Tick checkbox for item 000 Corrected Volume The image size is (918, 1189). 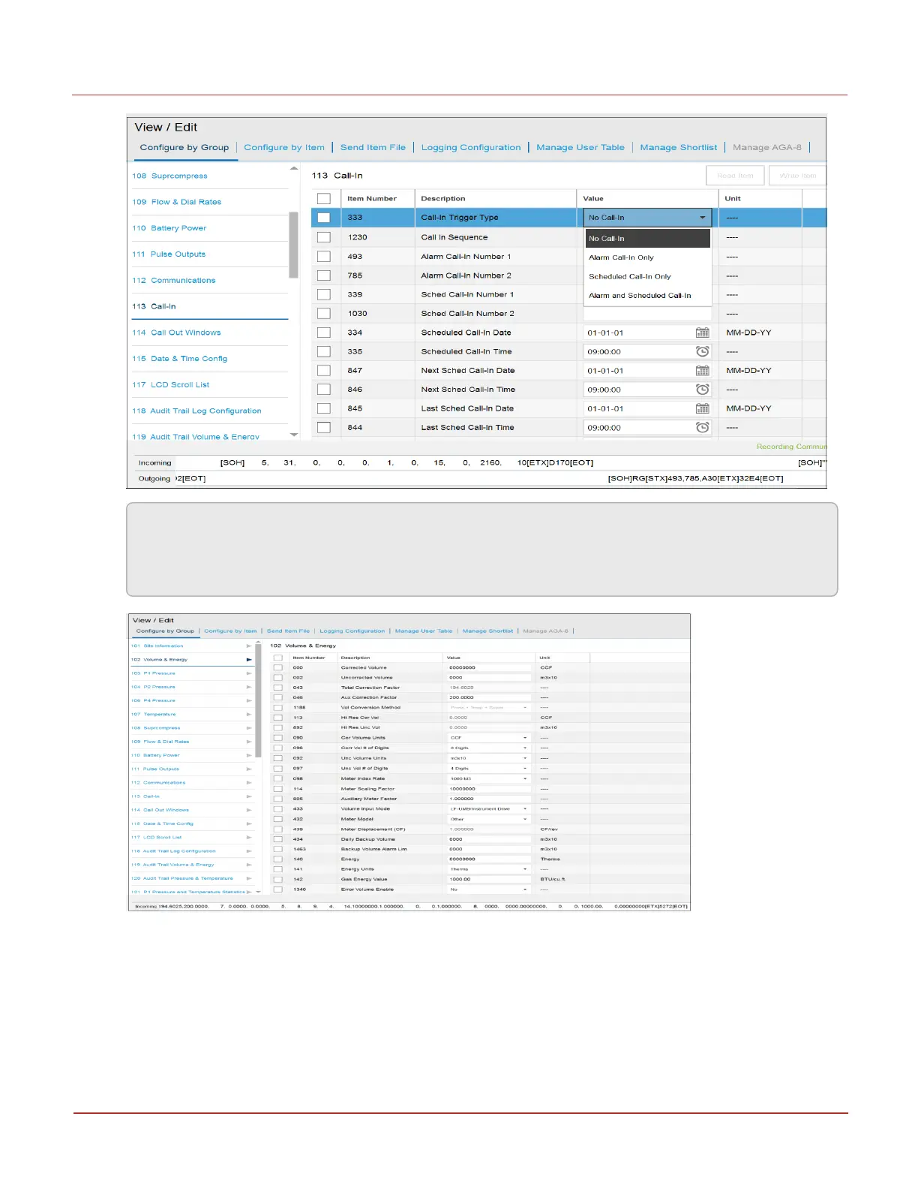tap(277, 667)
